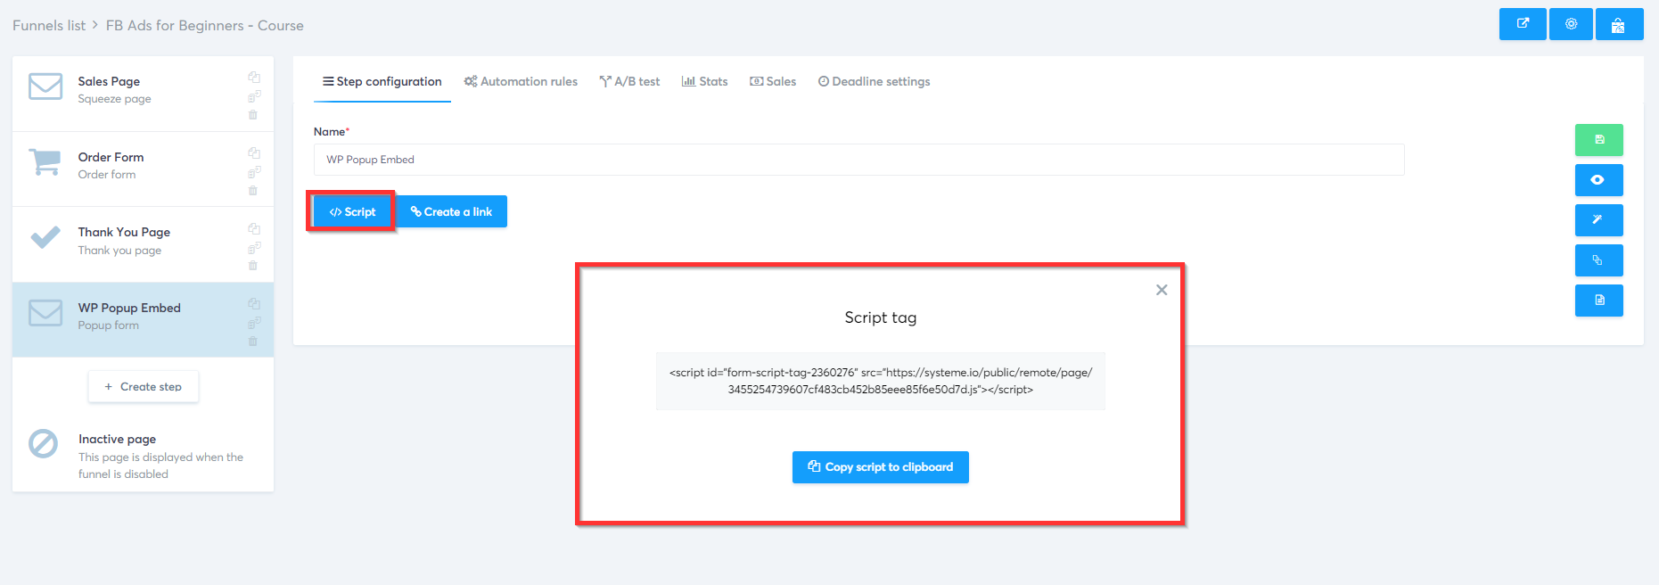Screen dimensions: 1659x585
Task: Close the Script tag popup
Action: coord(1162,290)
